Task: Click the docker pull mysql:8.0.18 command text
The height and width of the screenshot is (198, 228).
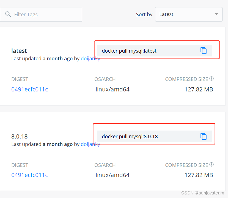Action: [x=130, y=136]
